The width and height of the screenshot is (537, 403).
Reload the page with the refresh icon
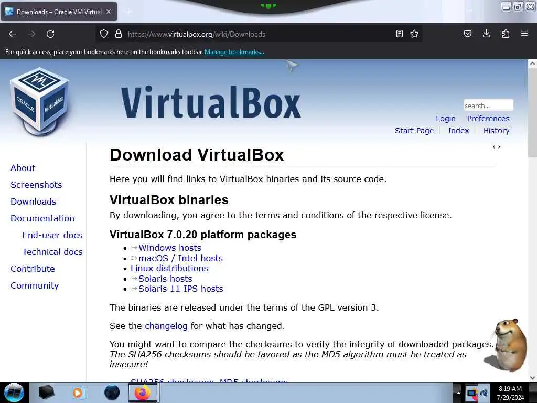click(50, 34)
